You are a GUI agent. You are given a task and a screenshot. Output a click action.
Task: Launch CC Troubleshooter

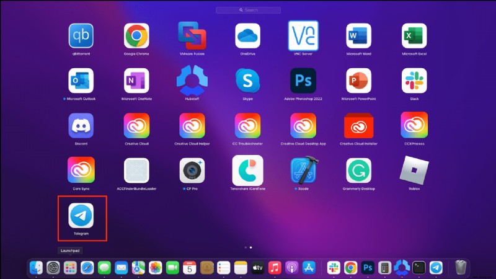(x=247, y=126)
